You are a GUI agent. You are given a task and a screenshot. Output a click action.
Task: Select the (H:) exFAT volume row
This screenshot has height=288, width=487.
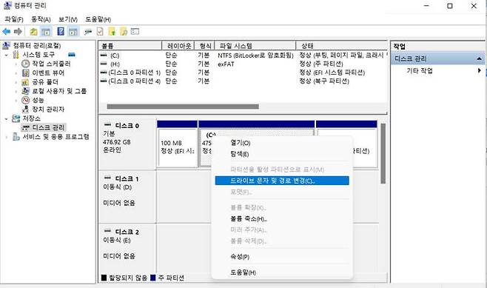[x=243, y=64]
